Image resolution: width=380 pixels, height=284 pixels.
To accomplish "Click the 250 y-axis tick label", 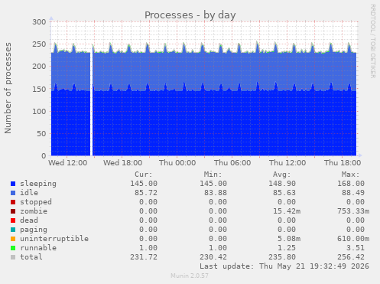I will tap(39, 44).
